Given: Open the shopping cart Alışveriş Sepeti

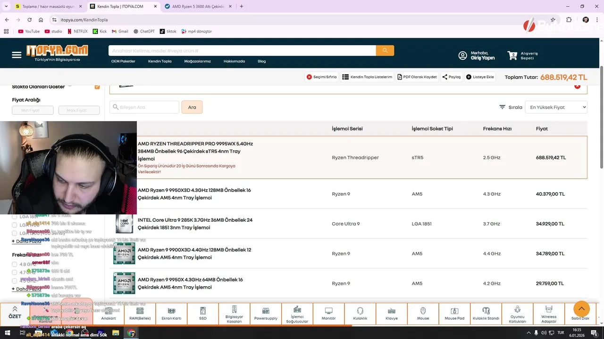Looking at the screenshot, I should coord(522,56).
